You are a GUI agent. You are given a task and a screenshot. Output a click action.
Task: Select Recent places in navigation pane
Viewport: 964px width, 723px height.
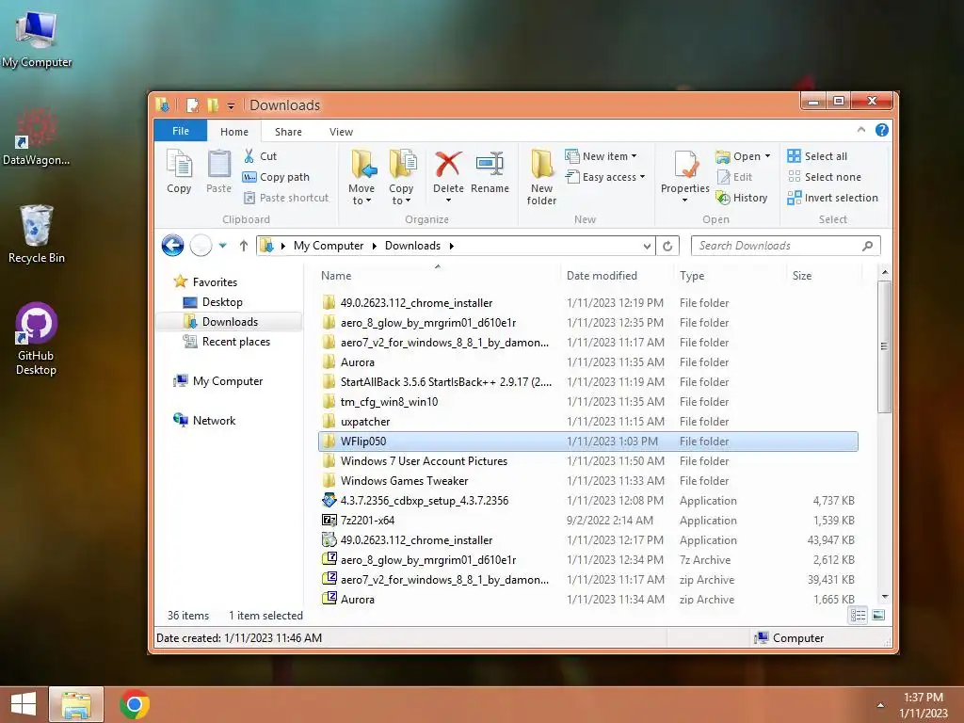pos(226,341)
